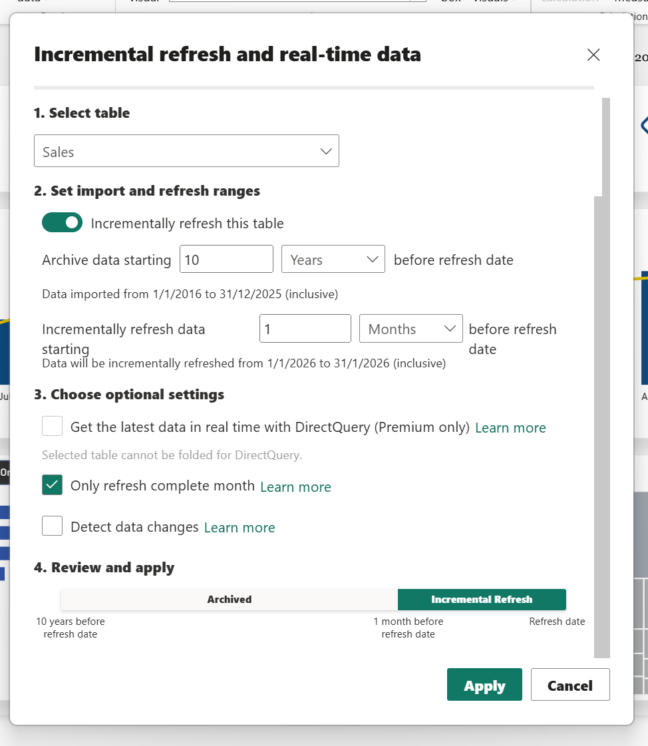The width and height of the screenshot is (648, 746).
Task: Close the Incremental refresh dialog
Action: pos(593,55)
